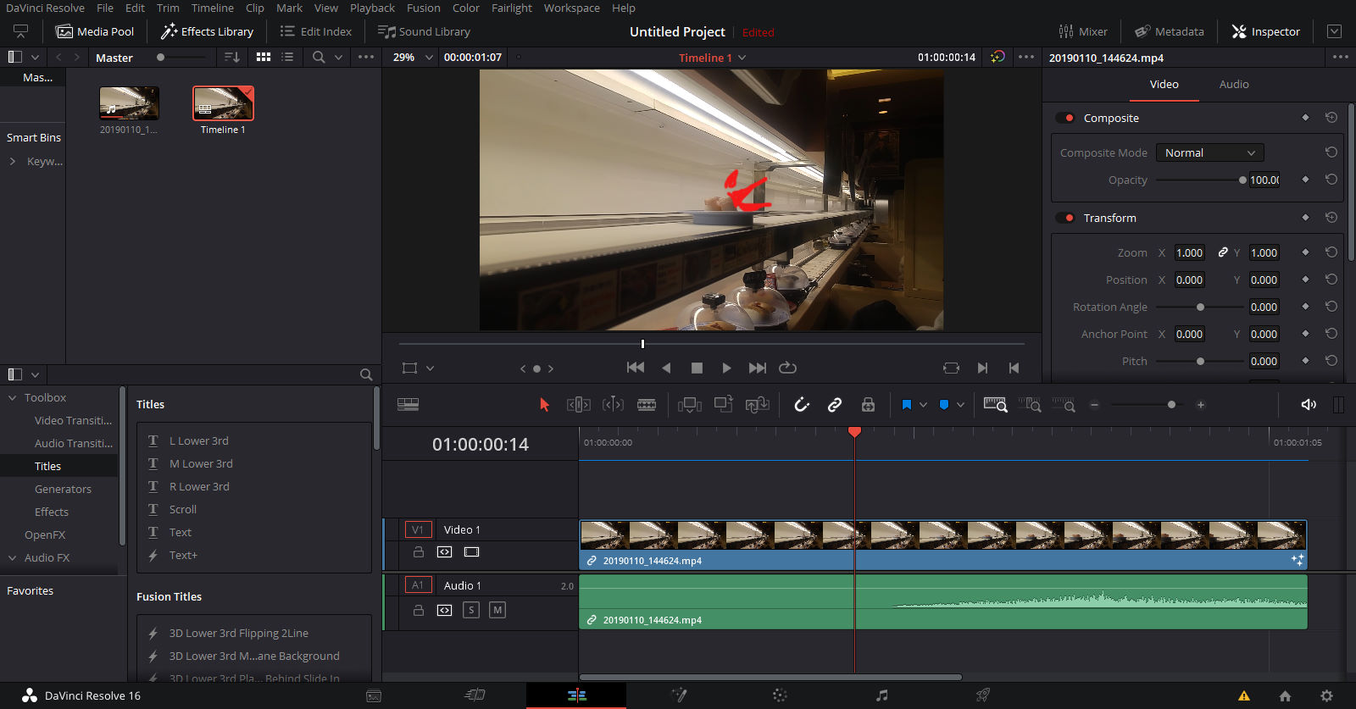Open Timeline View Options icon
Screen dimensions: 1356x709
click(x=408, y=405)
